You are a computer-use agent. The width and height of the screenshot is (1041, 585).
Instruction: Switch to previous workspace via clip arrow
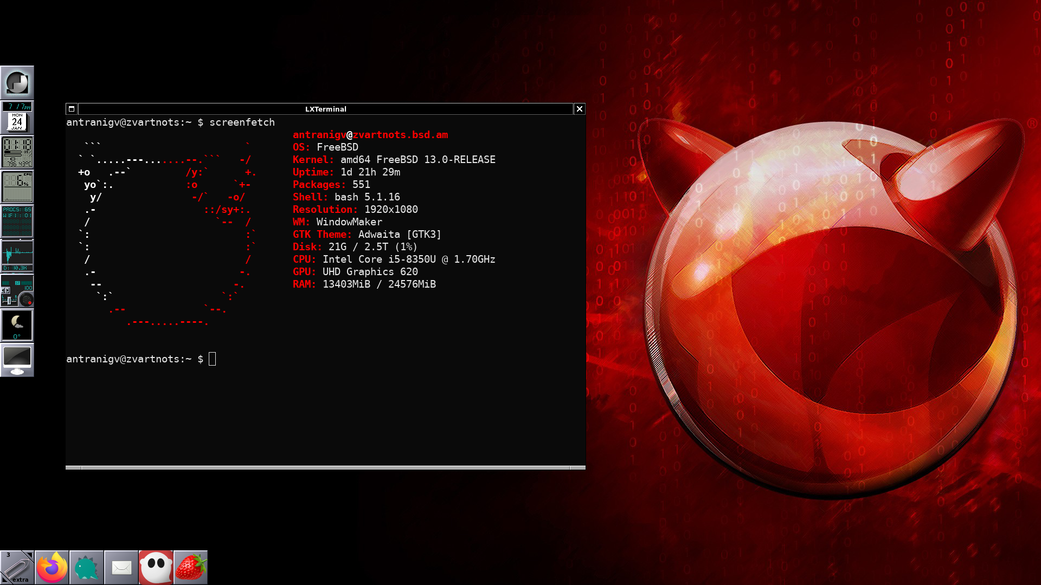click(x=4, y=581)
